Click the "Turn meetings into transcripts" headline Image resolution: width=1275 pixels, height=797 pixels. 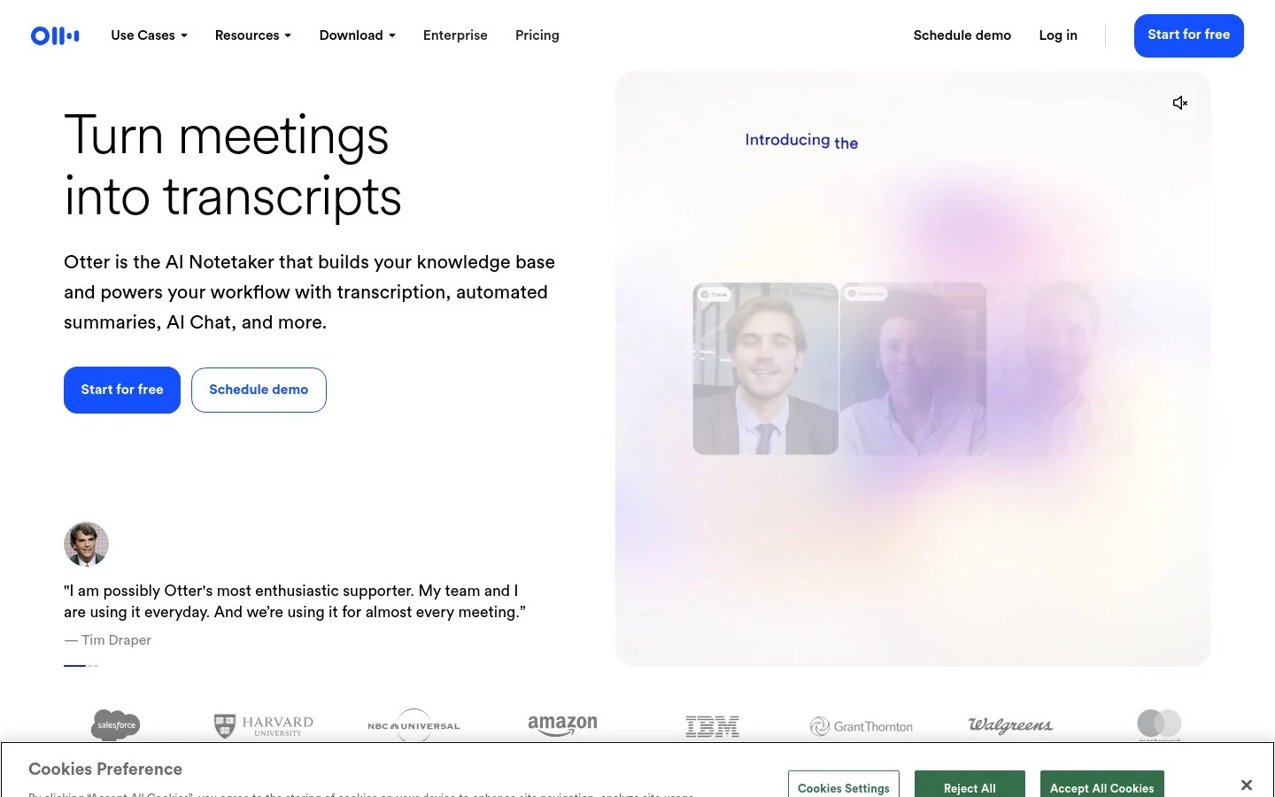(x=233, y=166)
